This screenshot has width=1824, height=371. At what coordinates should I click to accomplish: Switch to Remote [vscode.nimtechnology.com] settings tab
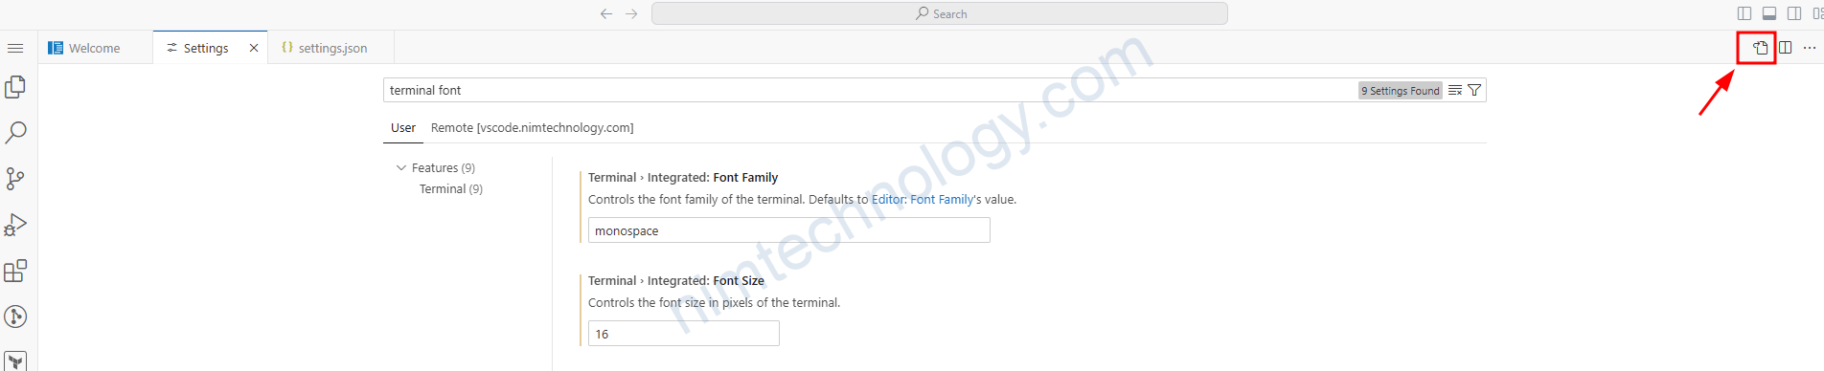532,128
